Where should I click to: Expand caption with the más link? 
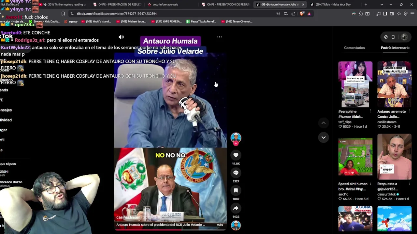(x=220, y=225)
